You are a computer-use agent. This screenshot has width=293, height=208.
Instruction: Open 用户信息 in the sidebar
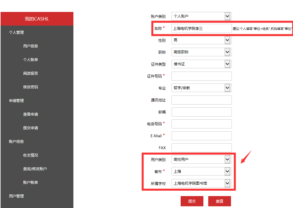pyautogui.click(x=30, y=46)
